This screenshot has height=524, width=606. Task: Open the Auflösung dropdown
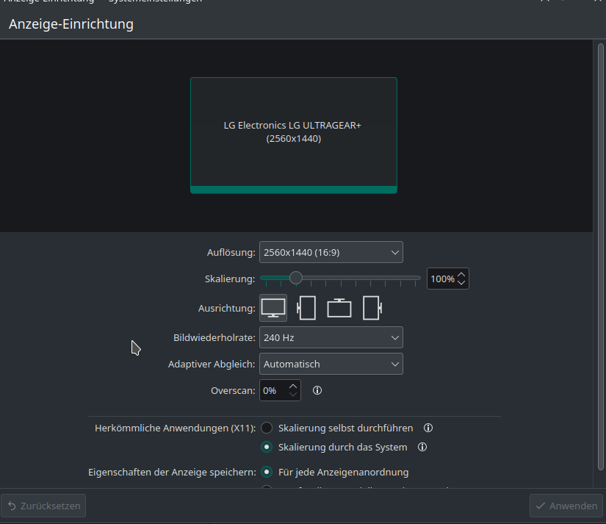[331, 252]
